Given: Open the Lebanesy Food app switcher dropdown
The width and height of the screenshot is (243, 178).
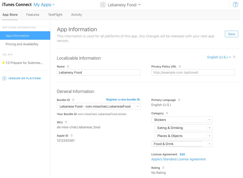Looking at the screenshot, I should pyautogui.click(x=124, y=5).
